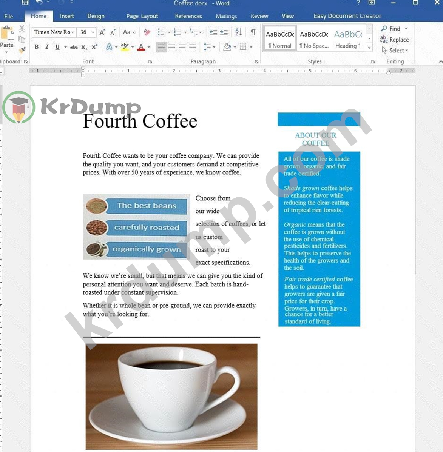Apply Text Effects glowing A icon
Screen dimensions: 443x452
(x=109, y=47)
